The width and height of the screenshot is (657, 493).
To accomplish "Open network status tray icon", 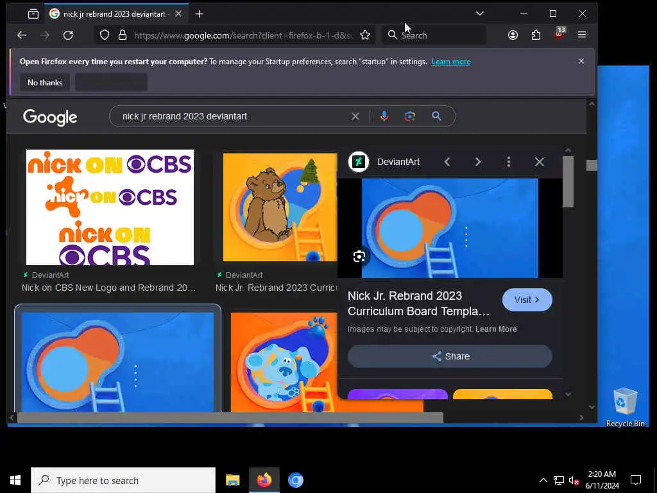I will [559, 480].
